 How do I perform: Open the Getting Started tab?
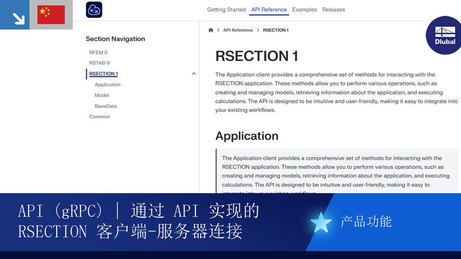pyautogui.click(x=226, y=9)
